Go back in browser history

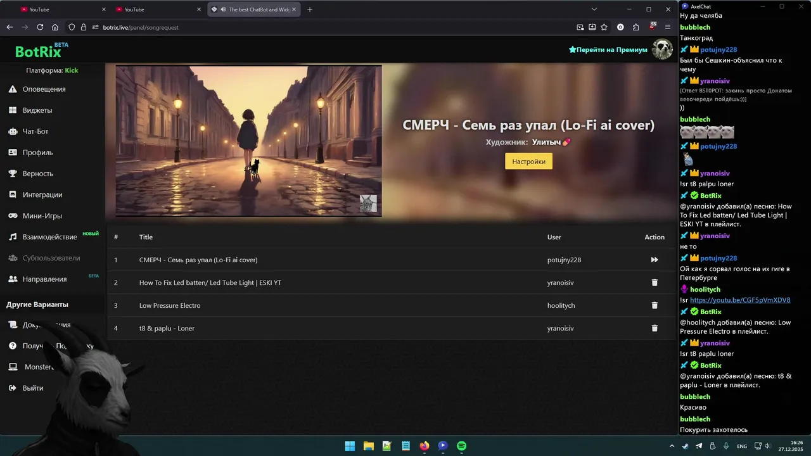[10, 27]
